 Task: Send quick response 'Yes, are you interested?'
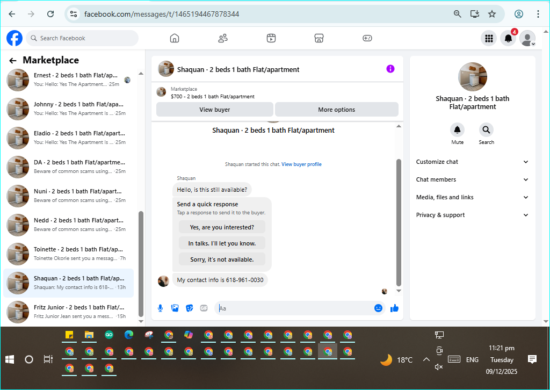222,227
